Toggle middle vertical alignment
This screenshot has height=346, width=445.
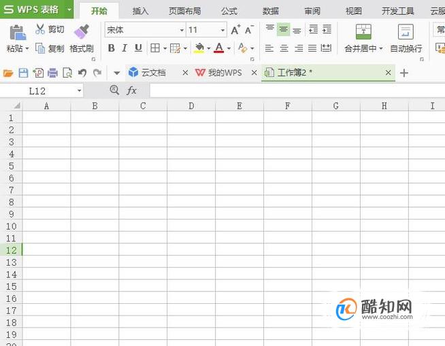coord(283,29)
